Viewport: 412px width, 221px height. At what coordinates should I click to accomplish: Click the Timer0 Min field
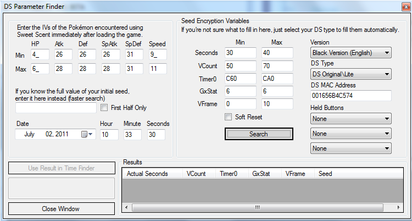(240, 78)
